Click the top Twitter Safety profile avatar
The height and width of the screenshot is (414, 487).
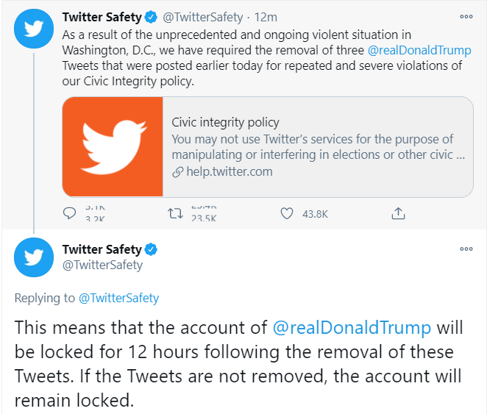click(x=34, y=29)
